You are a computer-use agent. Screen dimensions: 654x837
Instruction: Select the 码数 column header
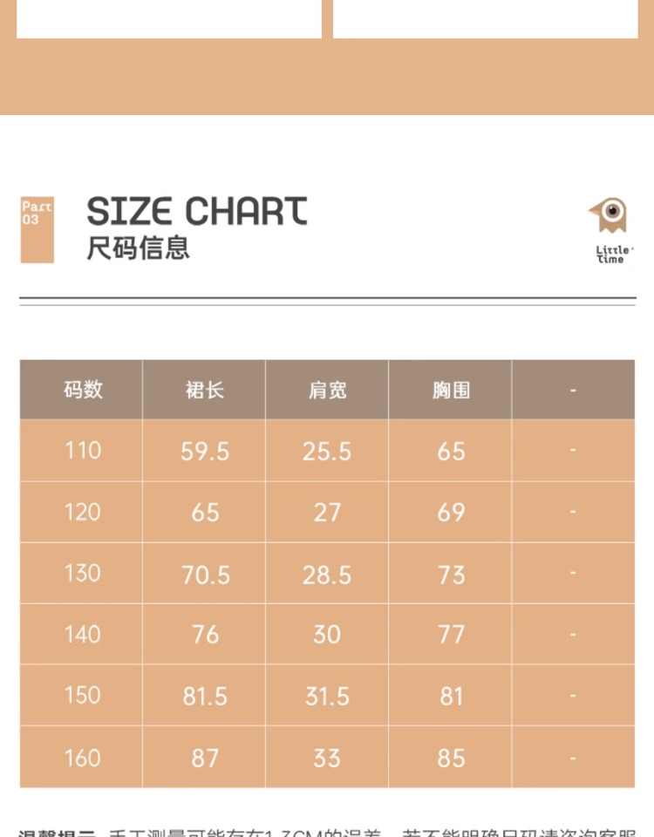tap(82, 390)
